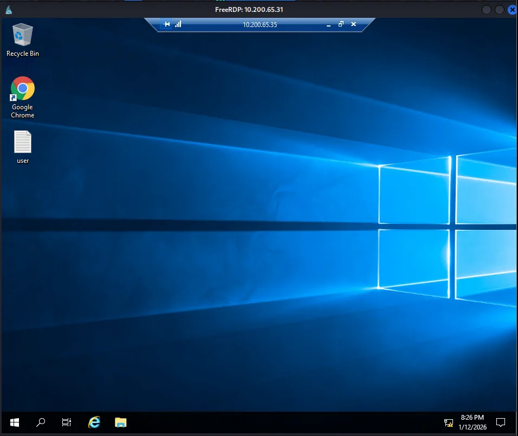Show connection quality via signal bars icon
The height and width of the screenshot is (436, 518).
point(178,24)
